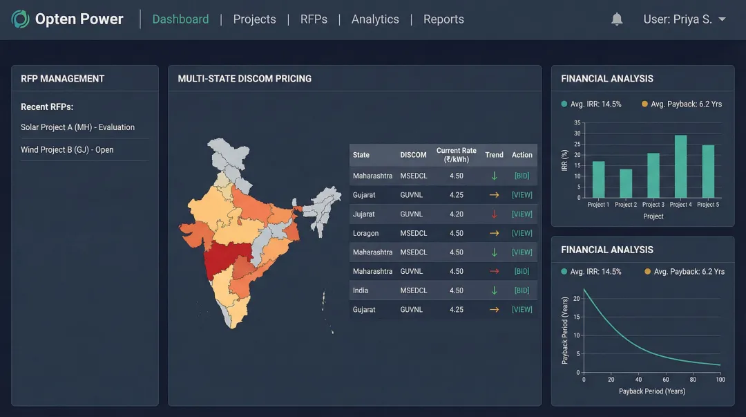Click the down-trend arrow in India MSEDCL row
The height and width of the screenshot is (417, 746).
494,290
